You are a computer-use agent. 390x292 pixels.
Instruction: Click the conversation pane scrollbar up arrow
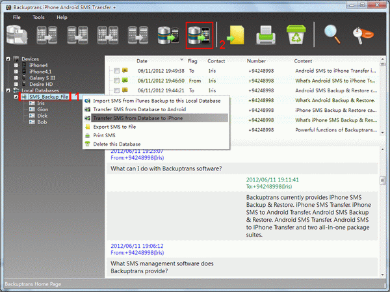(383, 150)
